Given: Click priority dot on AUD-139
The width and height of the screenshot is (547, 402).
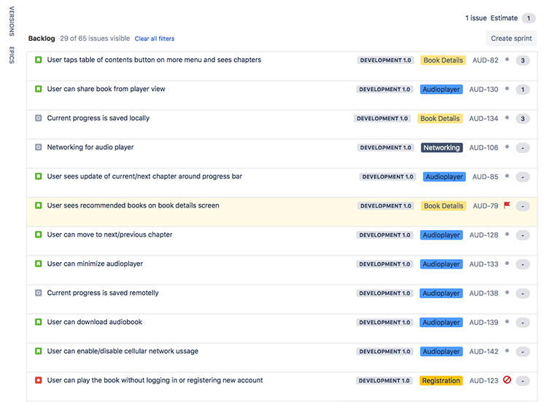Looking at the screenshot, I should tap(507, 322).
